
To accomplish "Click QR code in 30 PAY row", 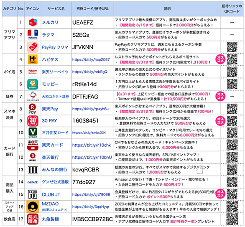I will pyautogui.click(x=232, y=121).
